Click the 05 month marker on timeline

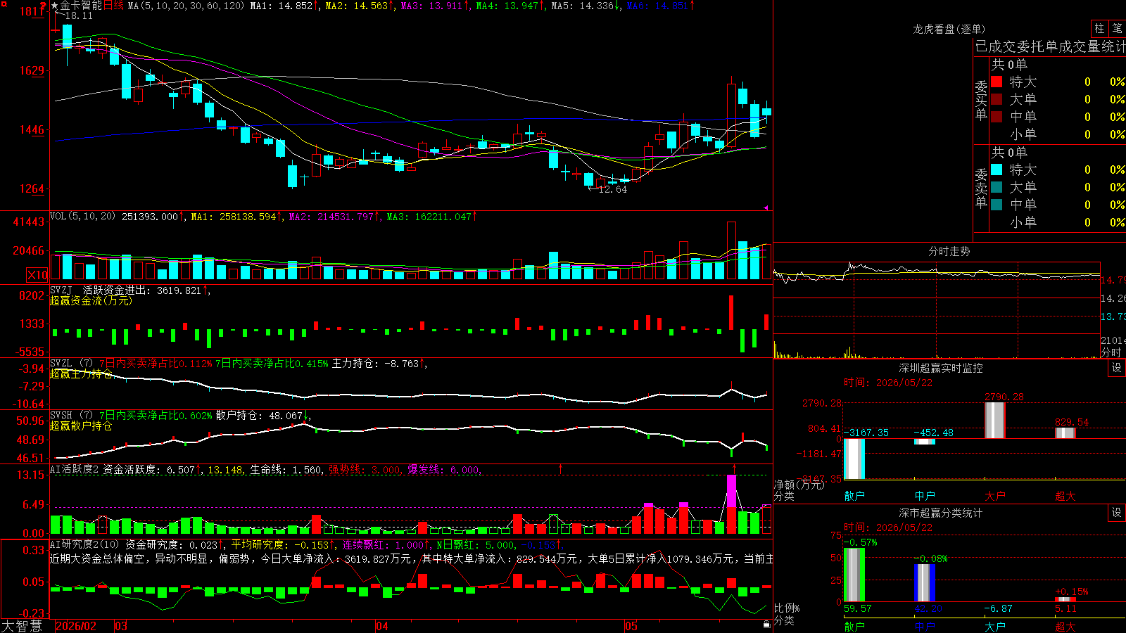(631, 626)
